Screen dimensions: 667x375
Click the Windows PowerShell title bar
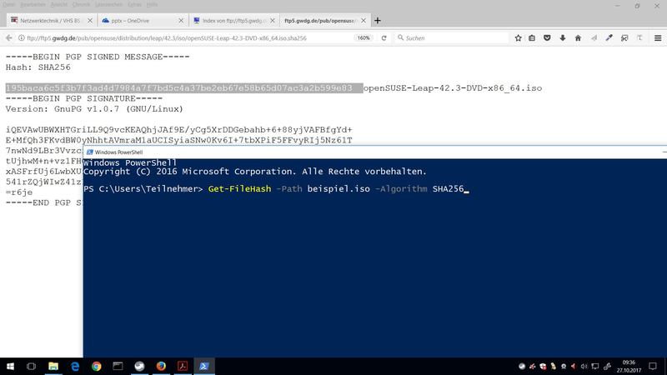click(x=374, y=152)
